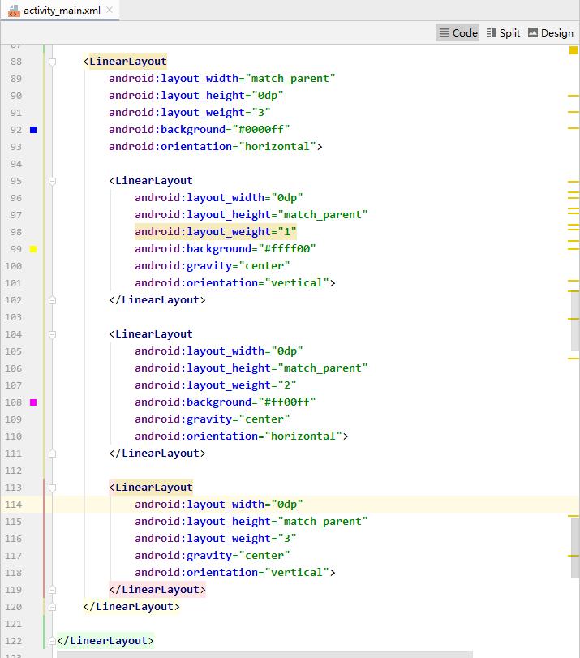The height and width of the screenshot is (658, 580).
Task: Click android:gravity="center" on line 100
Action: pyautogui.click(x=213, y=265)
